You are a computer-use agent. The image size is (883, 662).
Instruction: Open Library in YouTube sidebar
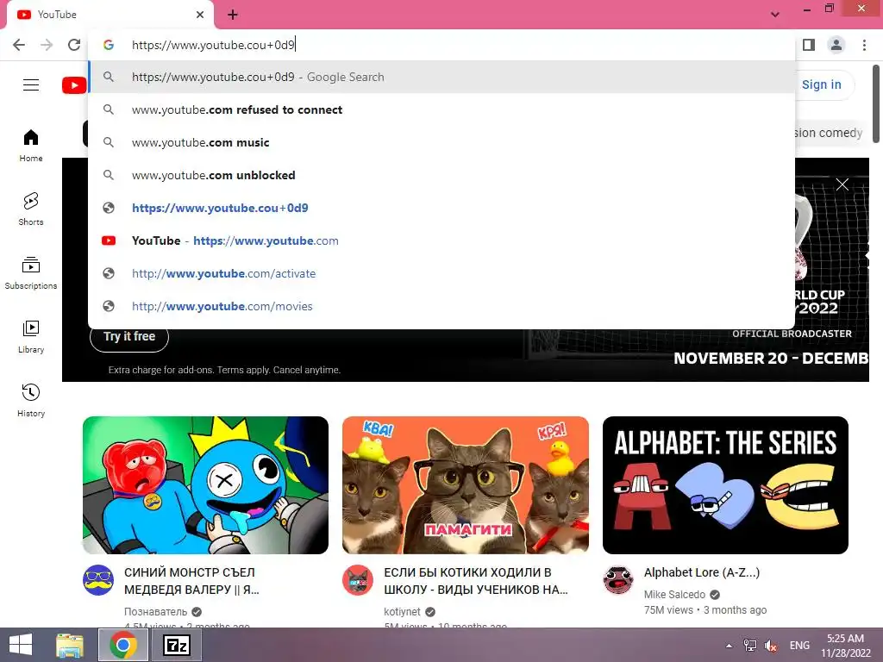click(31, 336)
